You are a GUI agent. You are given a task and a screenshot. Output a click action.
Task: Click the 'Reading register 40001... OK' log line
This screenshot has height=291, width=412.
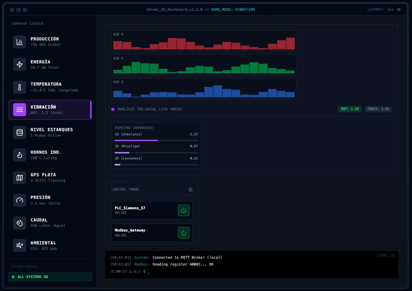tap(183, 264)
